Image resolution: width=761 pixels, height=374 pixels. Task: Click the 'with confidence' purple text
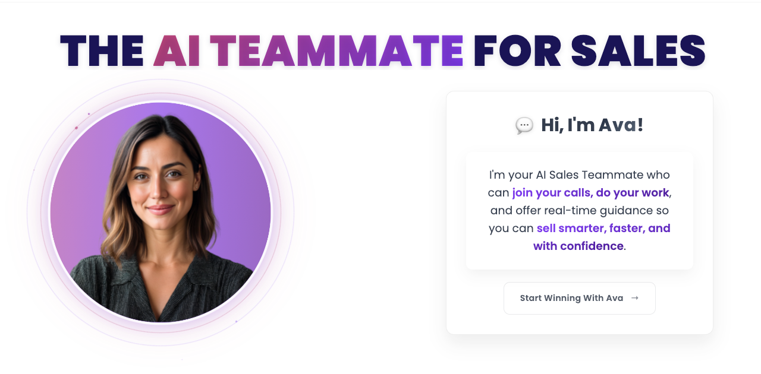pyautogui.click(x=578, y=246)
